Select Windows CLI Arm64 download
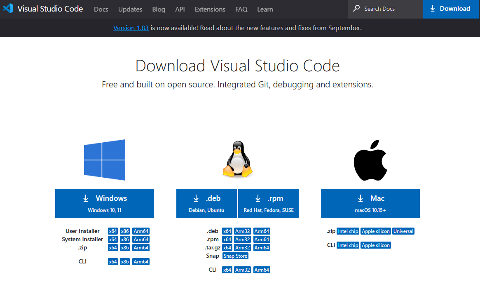 (x=141, y=262)
